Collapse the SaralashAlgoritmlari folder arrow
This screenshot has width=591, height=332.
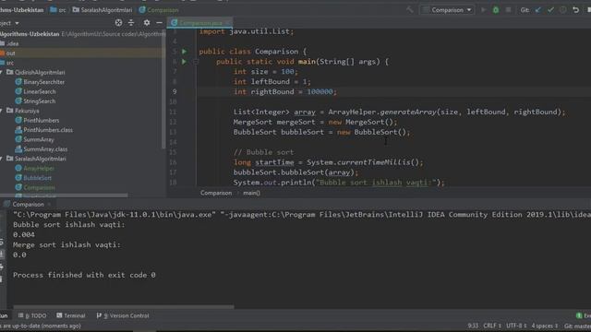click(2, 159)
